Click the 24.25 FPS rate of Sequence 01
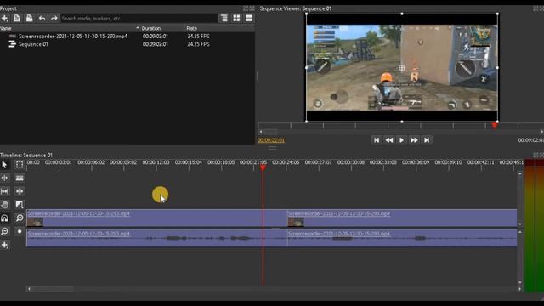The height and width of the screenshot is (306, 544). point(198,44)
